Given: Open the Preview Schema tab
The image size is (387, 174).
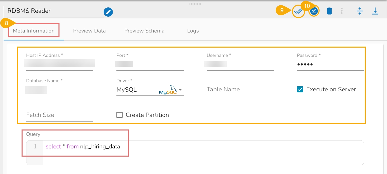Looking at the screenshot, I should tap(144, 31).
